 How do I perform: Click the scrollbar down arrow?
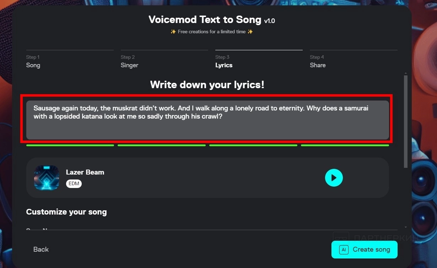click(406, 227)
